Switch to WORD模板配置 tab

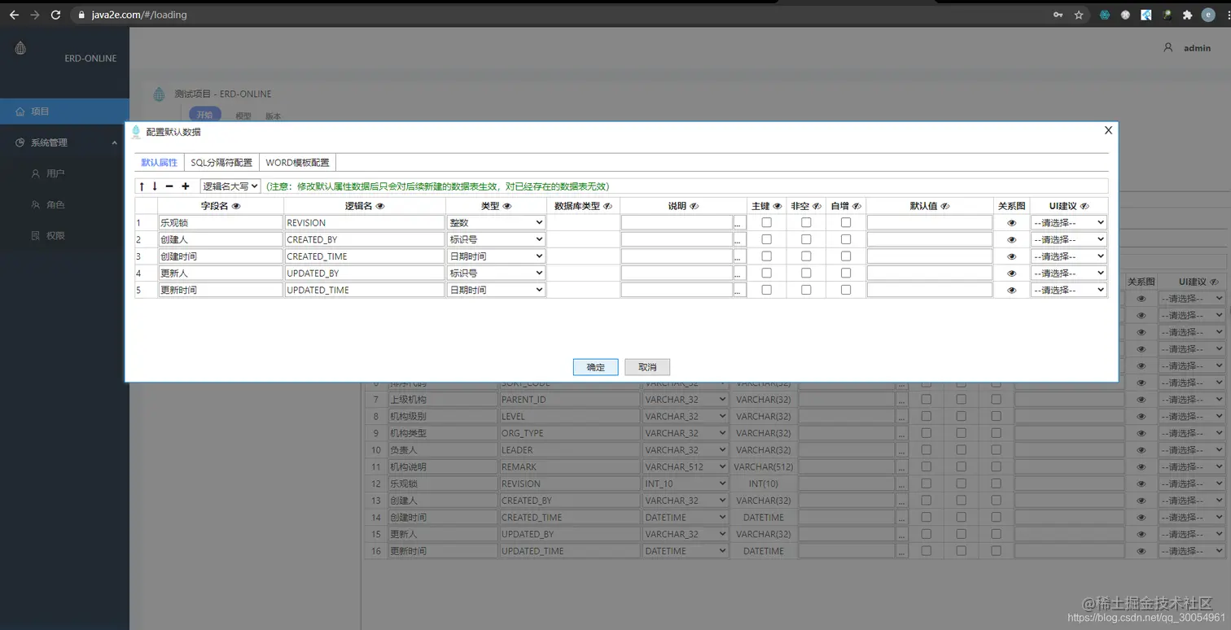point(297,162)
